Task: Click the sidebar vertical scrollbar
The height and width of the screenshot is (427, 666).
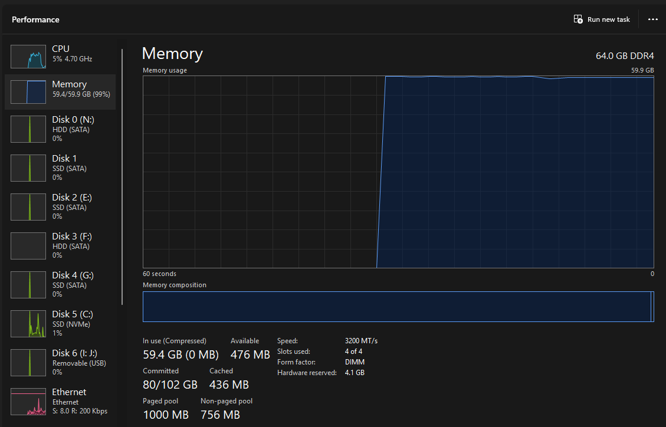Action: click(122, 176)
